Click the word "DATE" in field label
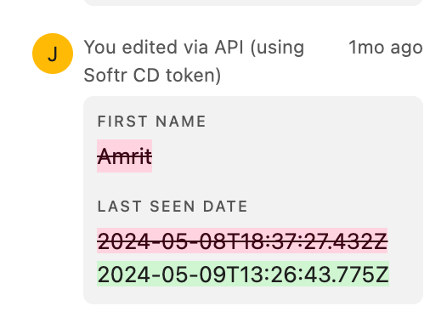The height and width of the screenshot is (323, 447). [225, 207]
